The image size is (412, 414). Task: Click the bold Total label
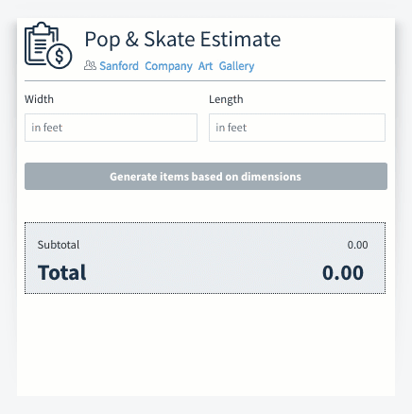(x=62, y=272)
